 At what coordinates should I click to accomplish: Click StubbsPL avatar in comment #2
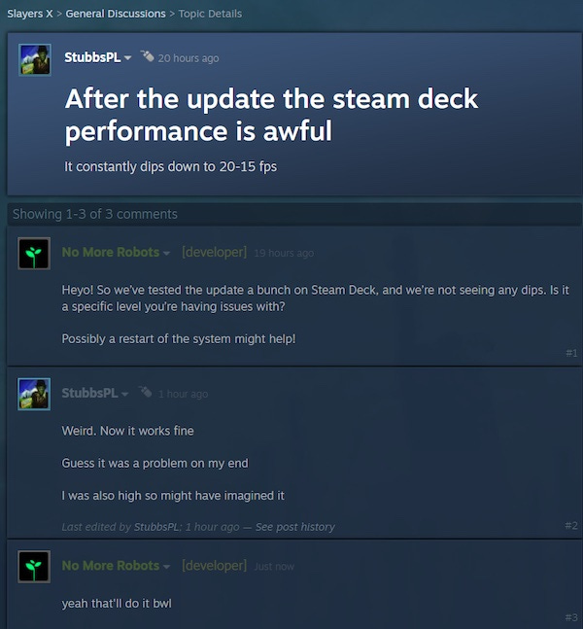click(x=34, y=394)
